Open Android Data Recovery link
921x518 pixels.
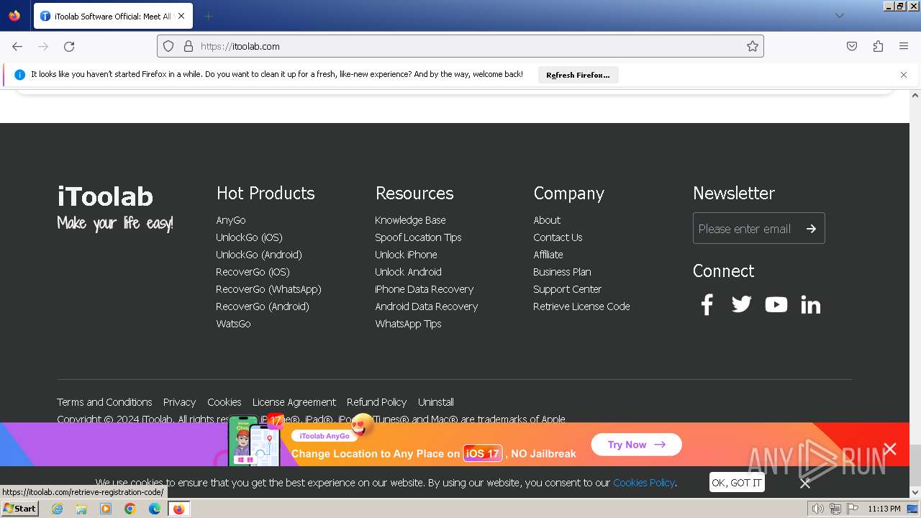[426, 306]
